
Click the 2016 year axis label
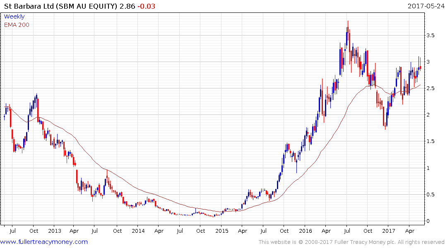(x=305, y=231)
